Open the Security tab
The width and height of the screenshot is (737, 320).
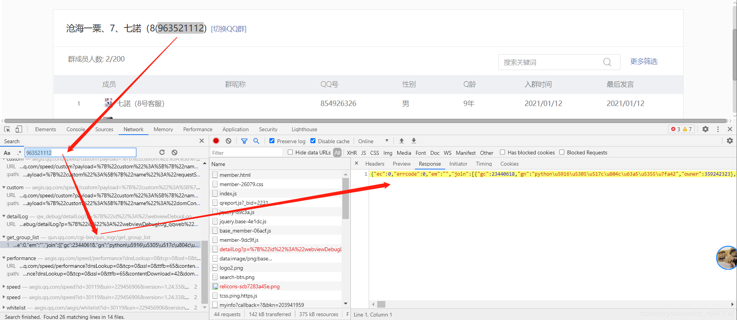coord(268,129)
